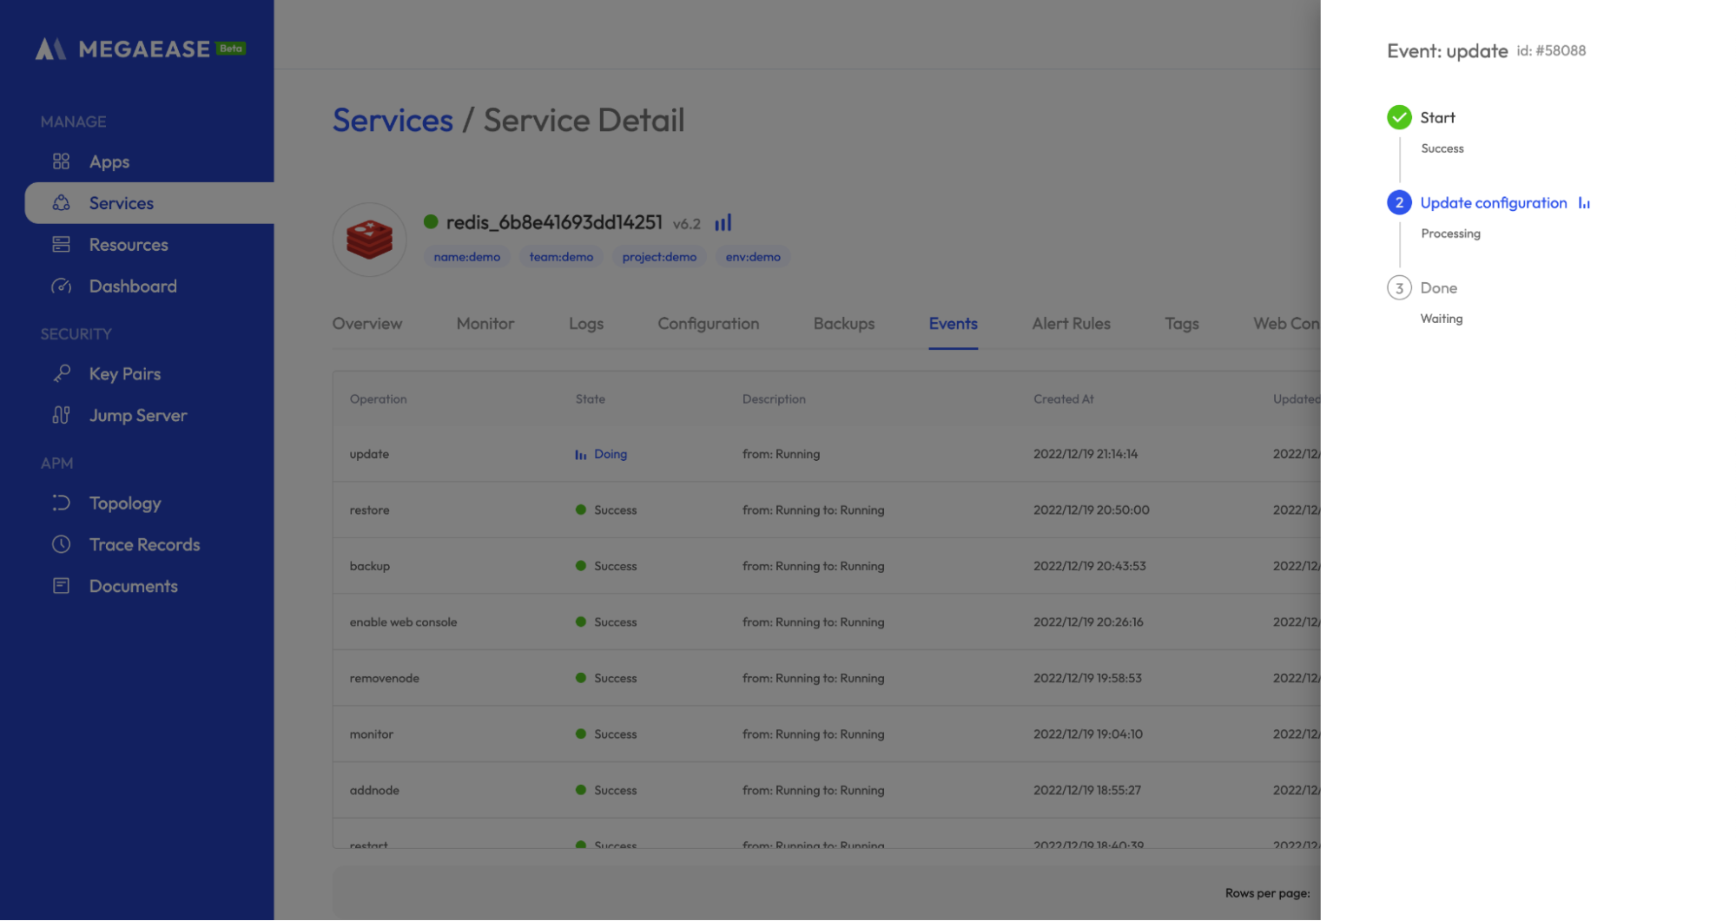1736x921 pixels.
Task: Click the green Start success checkmark
Action: click(1399, 117)
